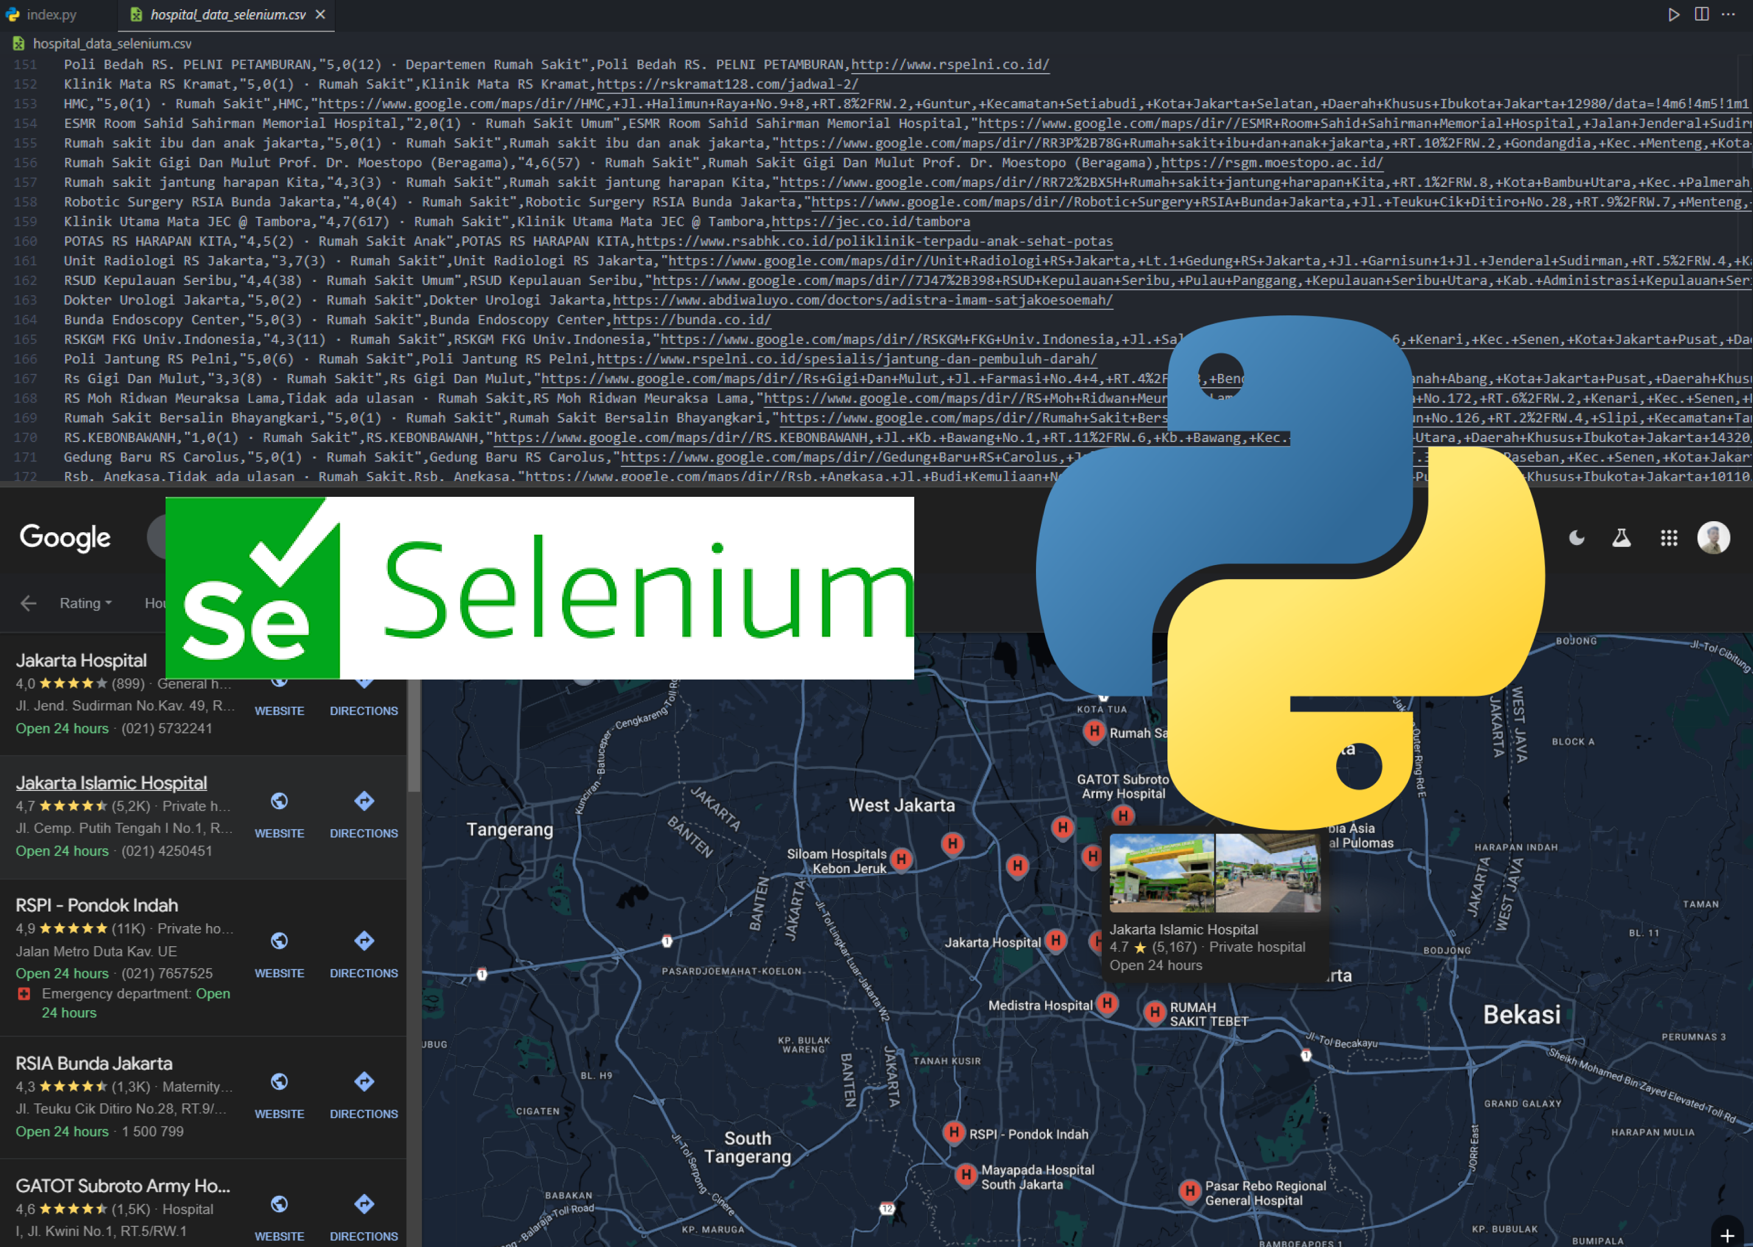Click Website for Jakarta Hospital

pos(279,711)
